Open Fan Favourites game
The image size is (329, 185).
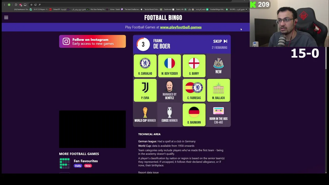click(86, 161)
